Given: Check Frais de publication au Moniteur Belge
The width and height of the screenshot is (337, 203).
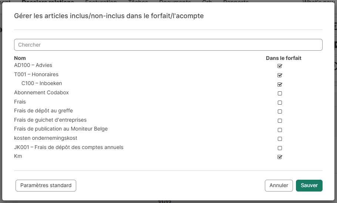Looking at the screenshot, I should (x=280, y=130).
